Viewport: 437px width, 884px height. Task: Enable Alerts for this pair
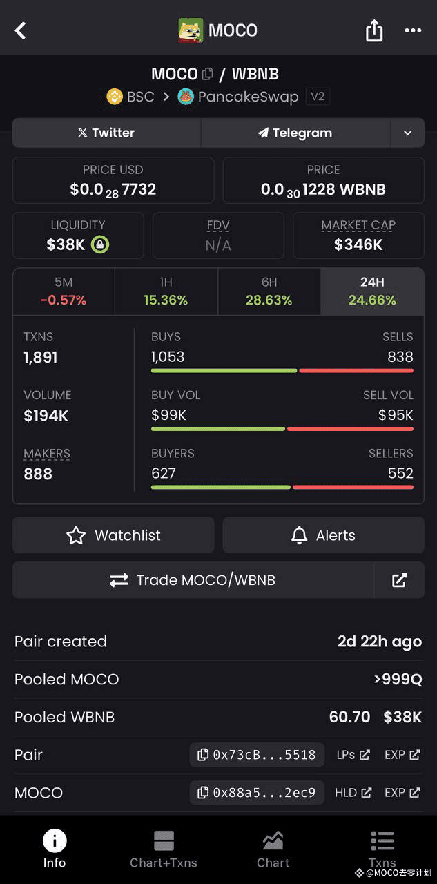[322, 535]
